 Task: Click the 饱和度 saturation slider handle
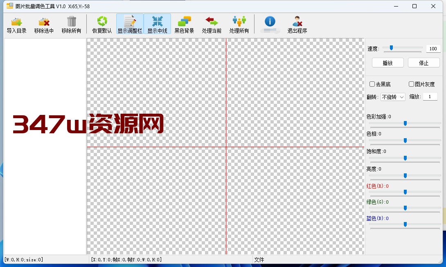(x=405, y=158)
